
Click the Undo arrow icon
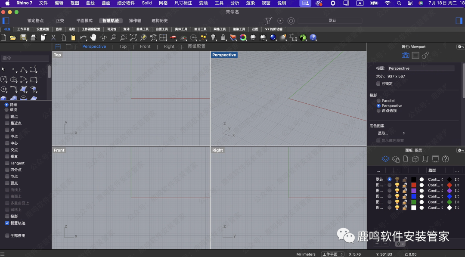[83, 38]
